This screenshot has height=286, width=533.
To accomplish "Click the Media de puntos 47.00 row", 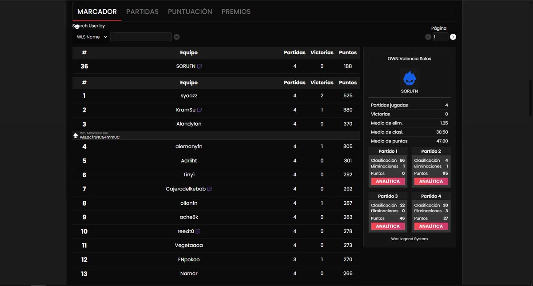I will pyautogui.click(x=410, y=141).
